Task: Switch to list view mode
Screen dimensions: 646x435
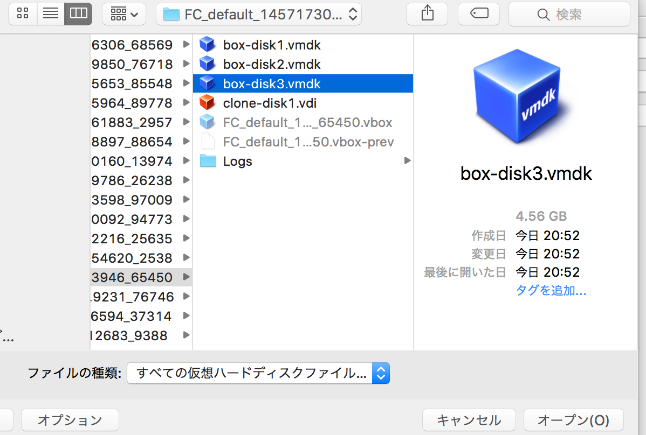Action: coord(50,13)
